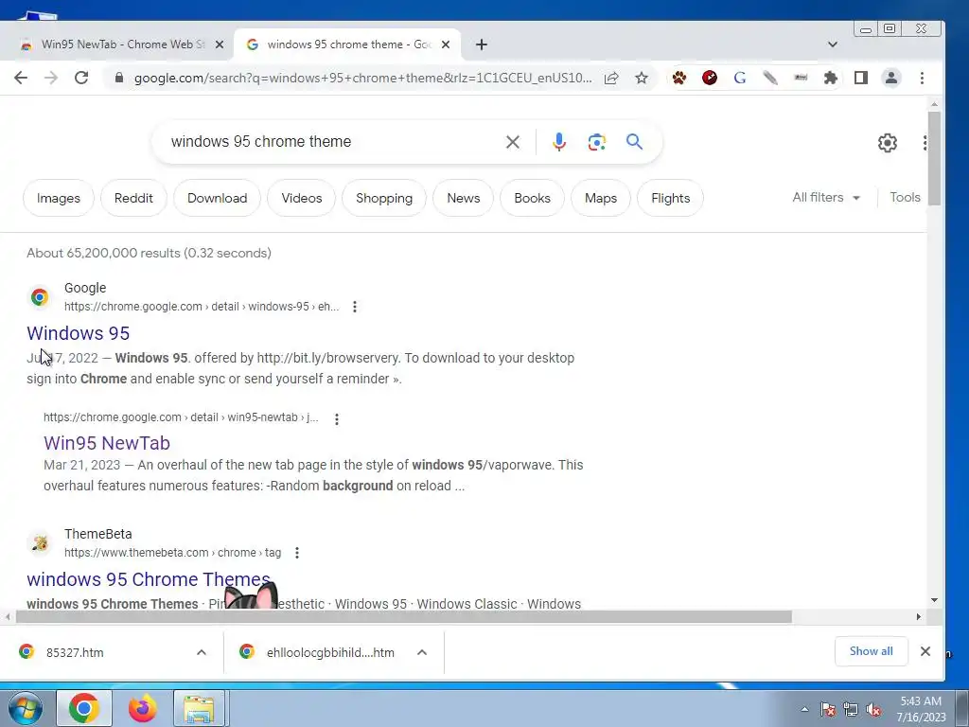Show all downloads

tap(871, 651)
